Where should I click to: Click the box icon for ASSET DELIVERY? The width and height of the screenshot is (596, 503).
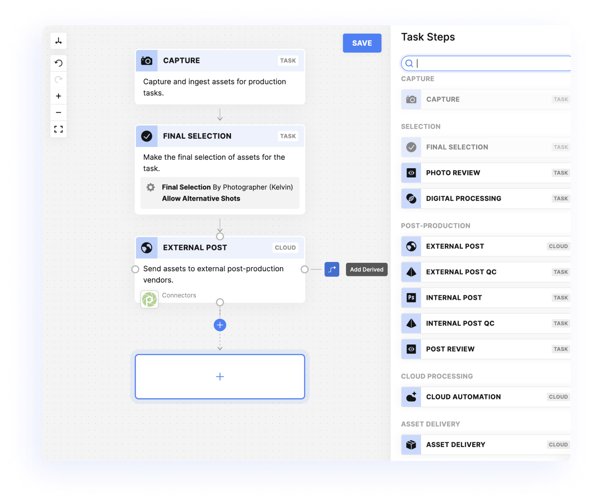pos(411,445)
